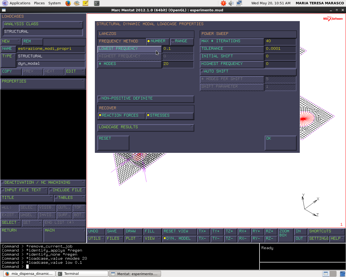Switch to mia_dispensa_dinamic Firefox taskbar window
346x277 pixels.
coord(29,274)
